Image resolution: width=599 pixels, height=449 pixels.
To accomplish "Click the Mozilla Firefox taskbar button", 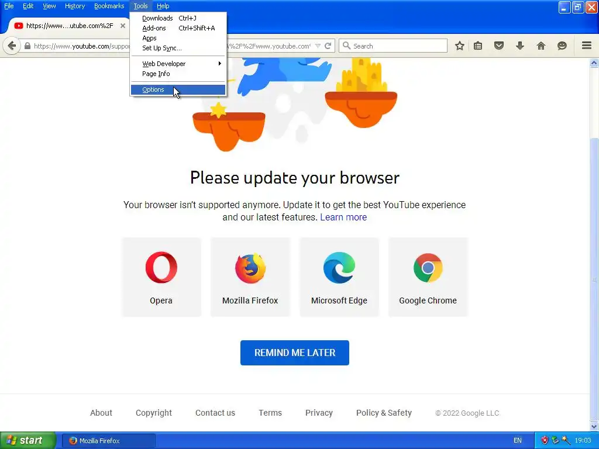I will pyautogui.click(x=109, y=441).
